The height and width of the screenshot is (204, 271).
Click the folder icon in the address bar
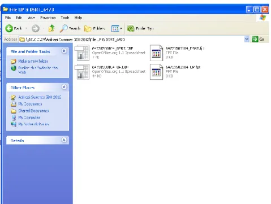23,40
